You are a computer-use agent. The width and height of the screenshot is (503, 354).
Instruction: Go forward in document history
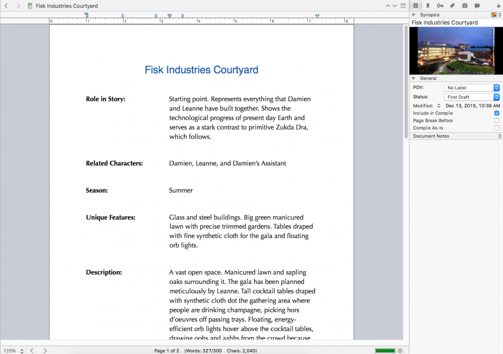tap(19, 6)
